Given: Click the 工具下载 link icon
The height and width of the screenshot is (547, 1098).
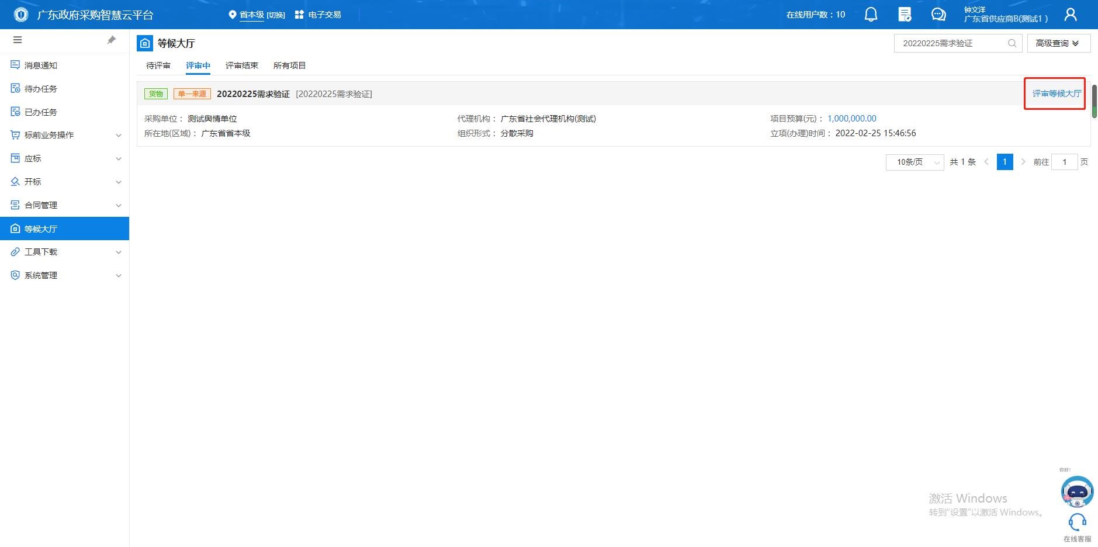Looking at the screenshot, I should tap(15, 252).
